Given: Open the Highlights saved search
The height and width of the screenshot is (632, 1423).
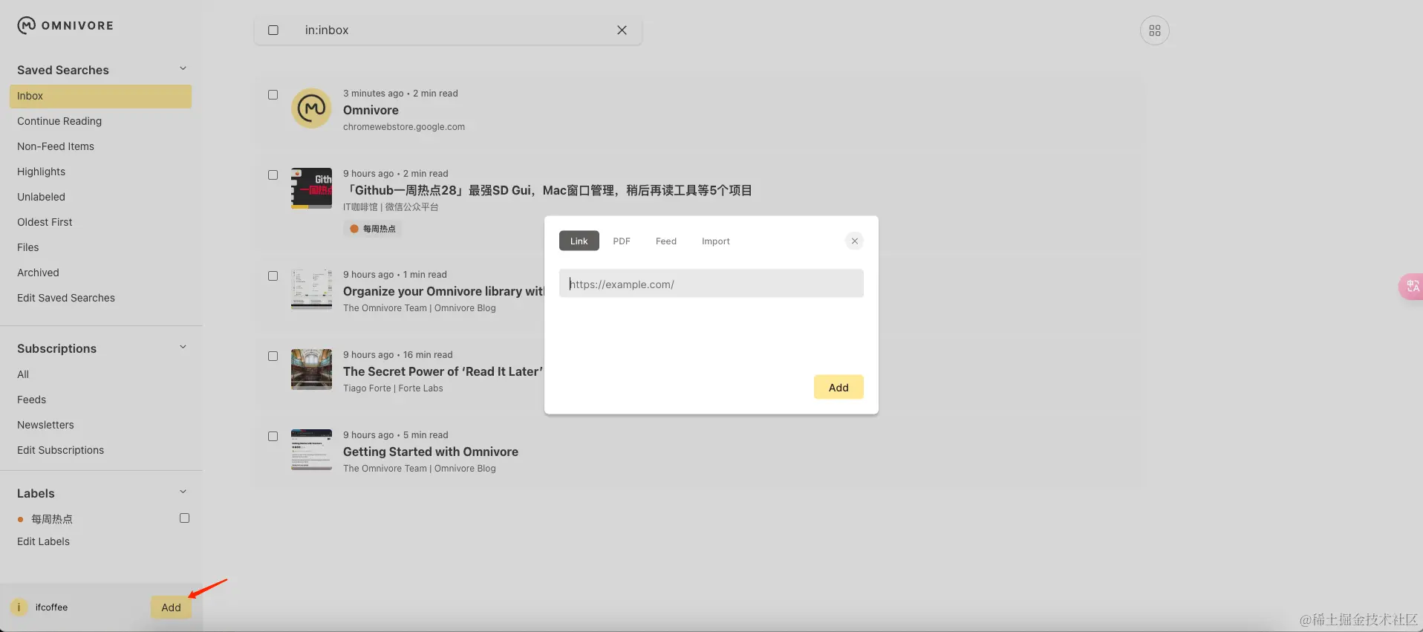Looking at the screenshot, I should coord(41,172).
